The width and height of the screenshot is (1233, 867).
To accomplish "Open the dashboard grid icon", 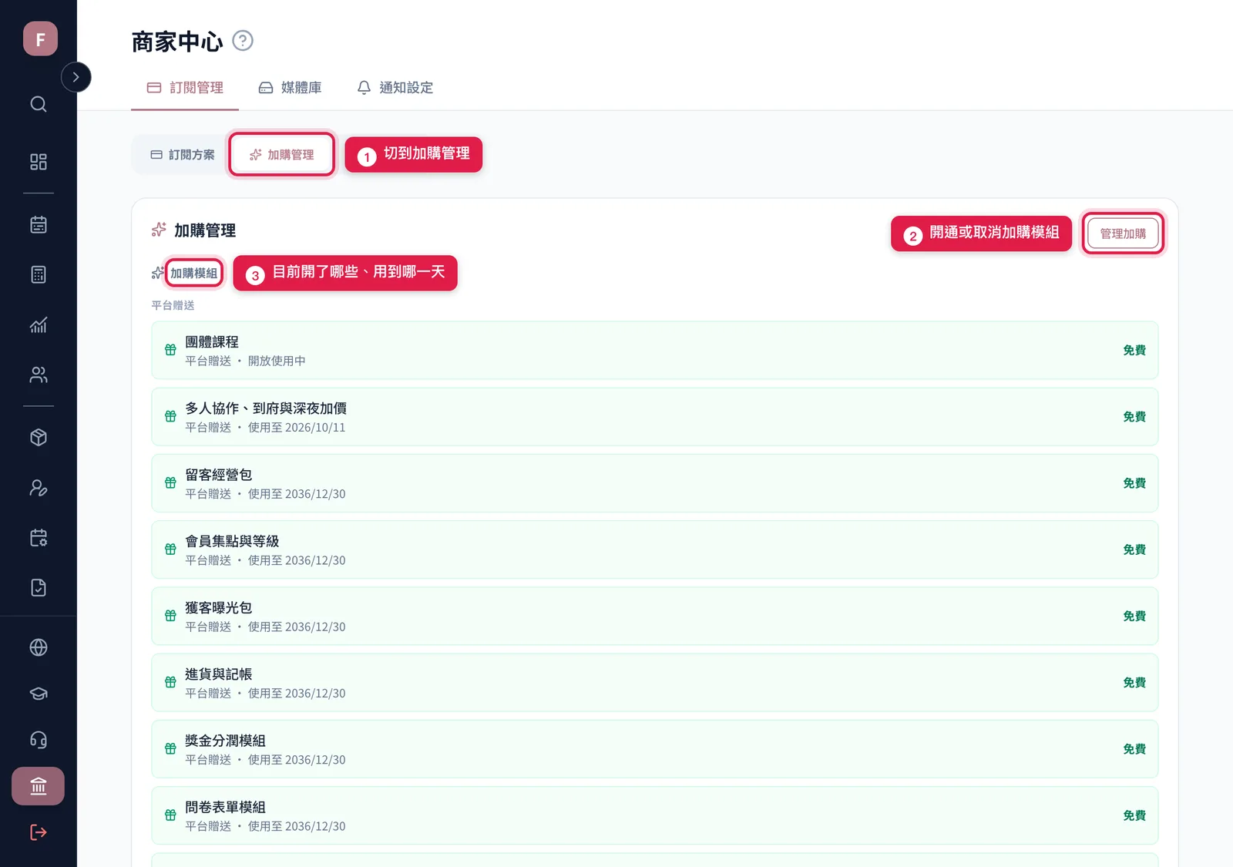I will click(39, 162).
